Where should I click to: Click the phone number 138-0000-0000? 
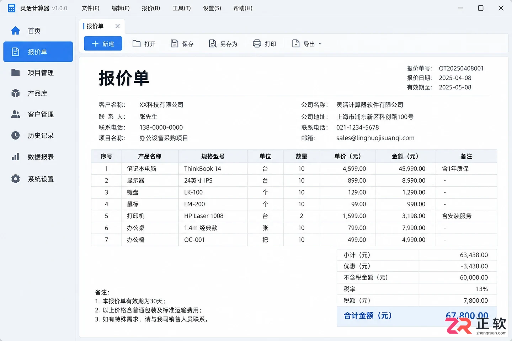161,128
